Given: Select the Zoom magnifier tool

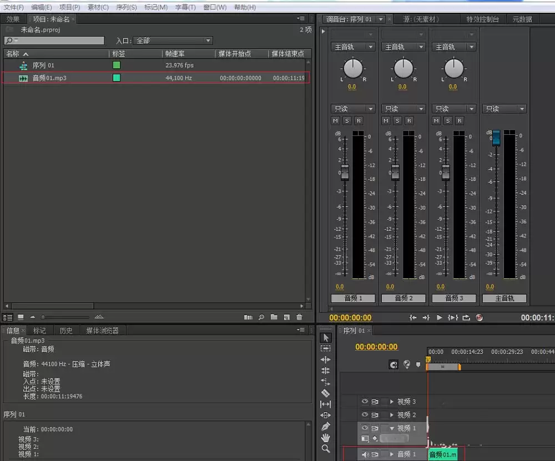Looking at the screenshot, I should (326, 449).
